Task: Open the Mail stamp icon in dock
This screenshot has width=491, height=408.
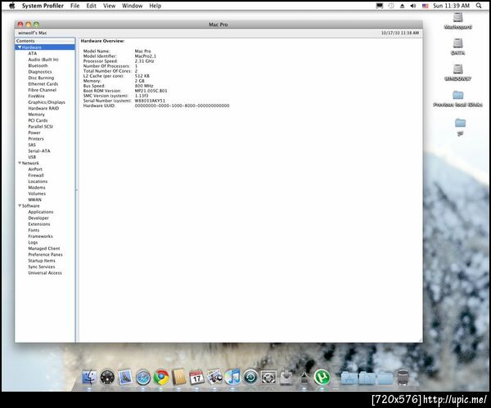Action: coord(125,377)
